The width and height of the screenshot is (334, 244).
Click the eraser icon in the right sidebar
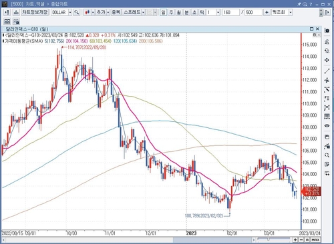pyautogui.click(x=327, y=51)
